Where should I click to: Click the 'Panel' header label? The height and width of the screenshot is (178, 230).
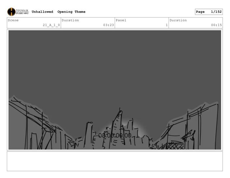[x=121, y=20]
